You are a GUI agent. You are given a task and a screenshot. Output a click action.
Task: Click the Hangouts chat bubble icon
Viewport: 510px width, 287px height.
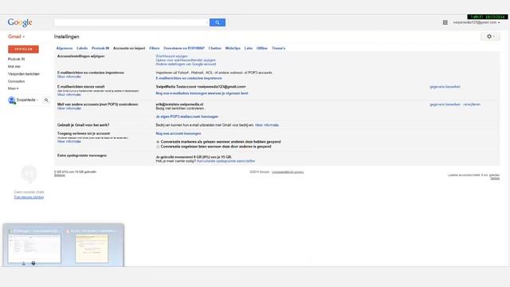click(x=29, y=174)
